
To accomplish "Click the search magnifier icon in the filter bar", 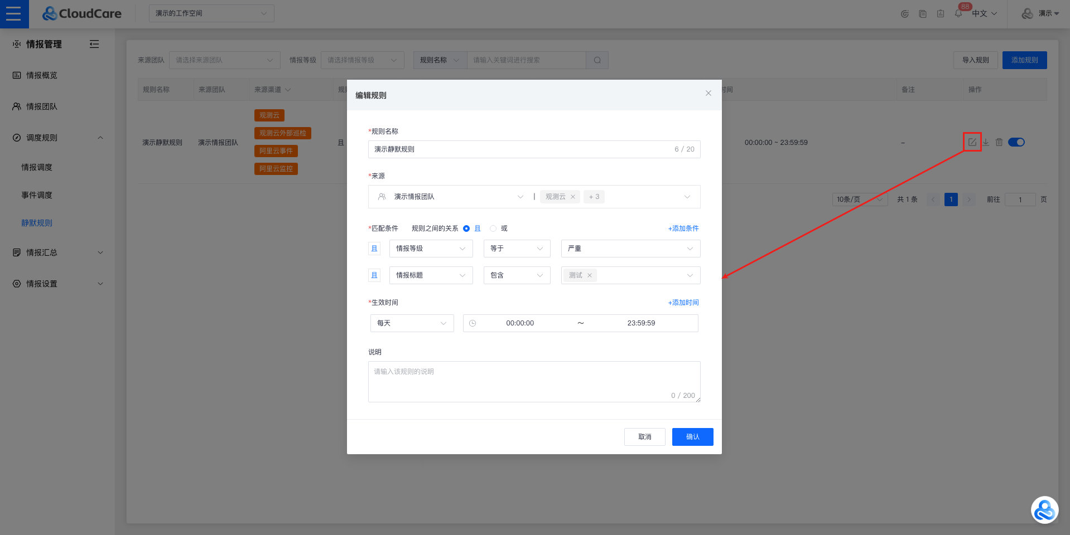I will tap(597, 60).
